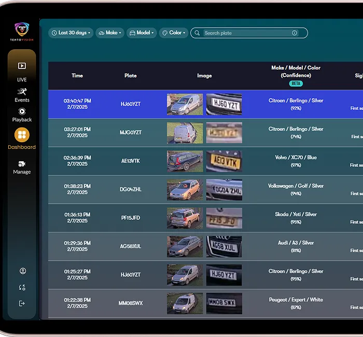
Task: Click the Plate column header
Action: (x=131, y=76)
